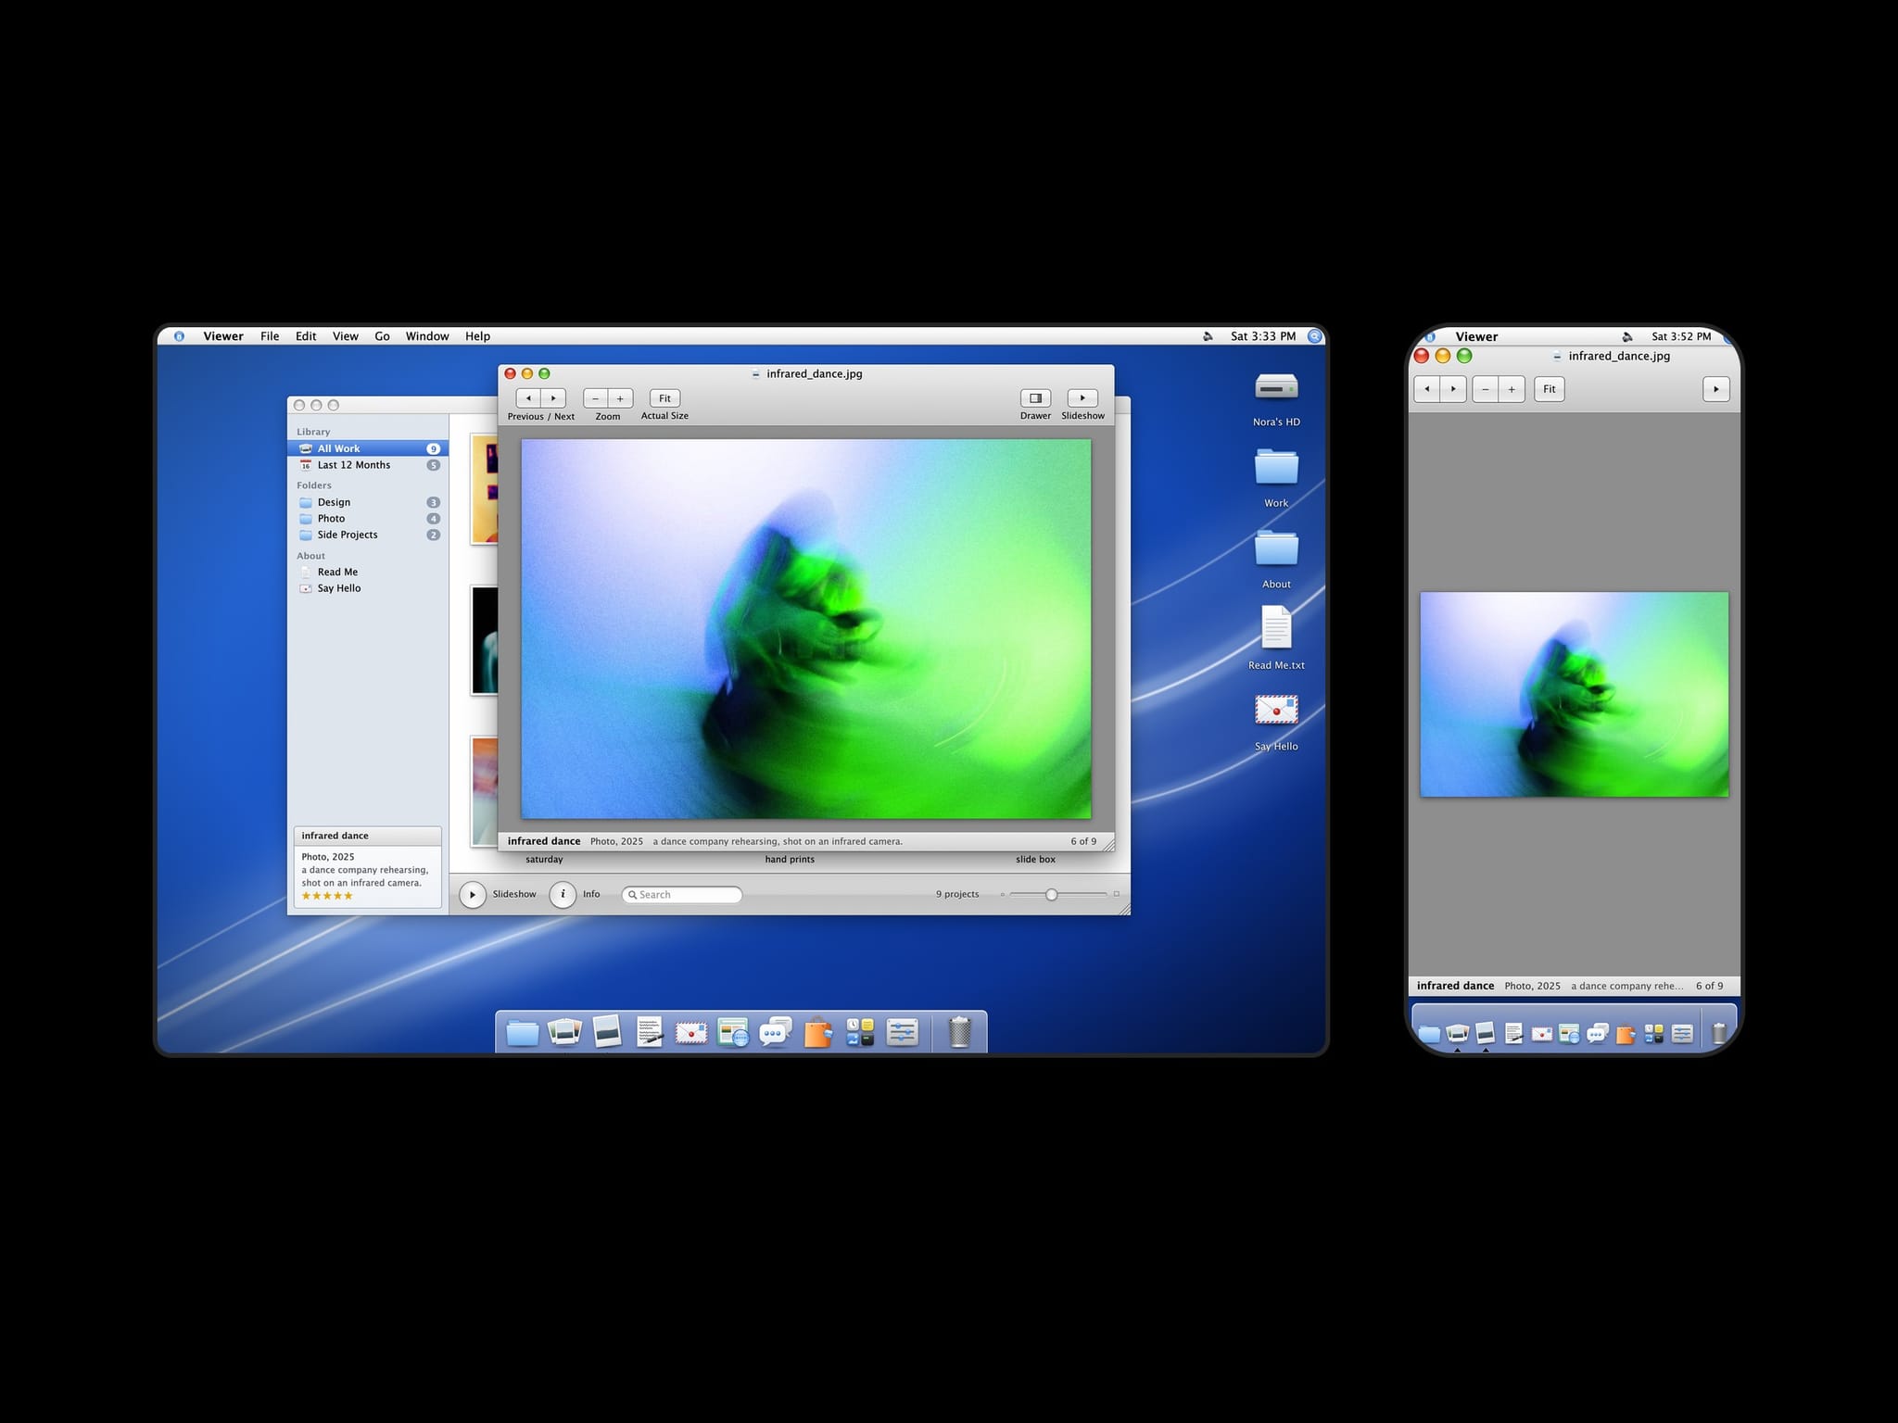
Task: Open the Edit menu
Action: (x=306, y=336)
